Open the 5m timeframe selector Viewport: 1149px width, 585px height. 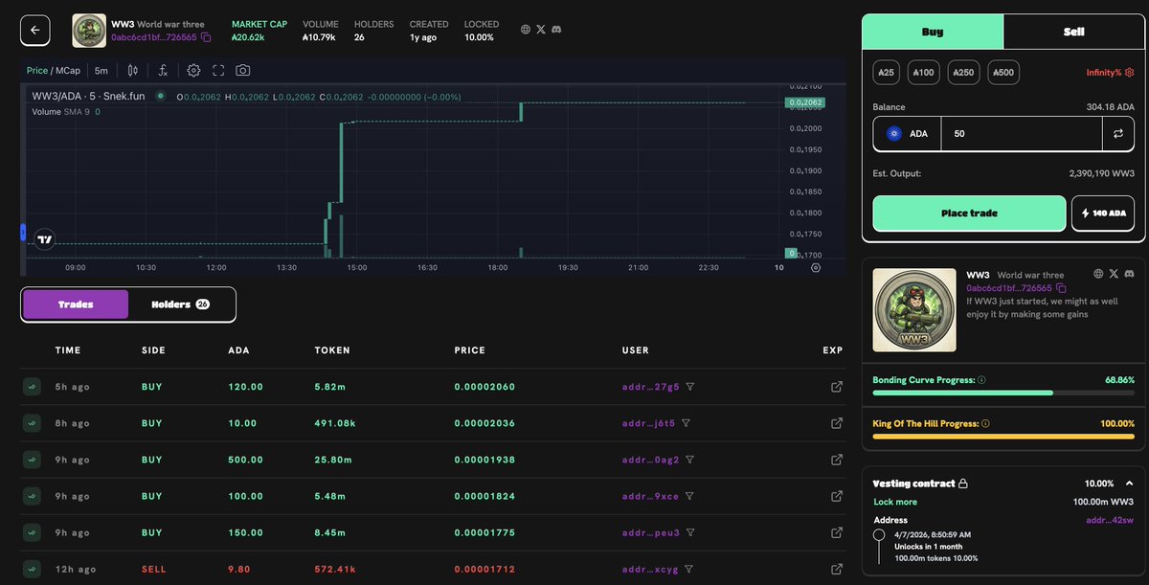pos(101,70)
